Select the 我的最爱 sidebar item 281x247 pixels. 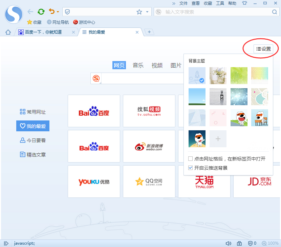click(x=33, y=126)
